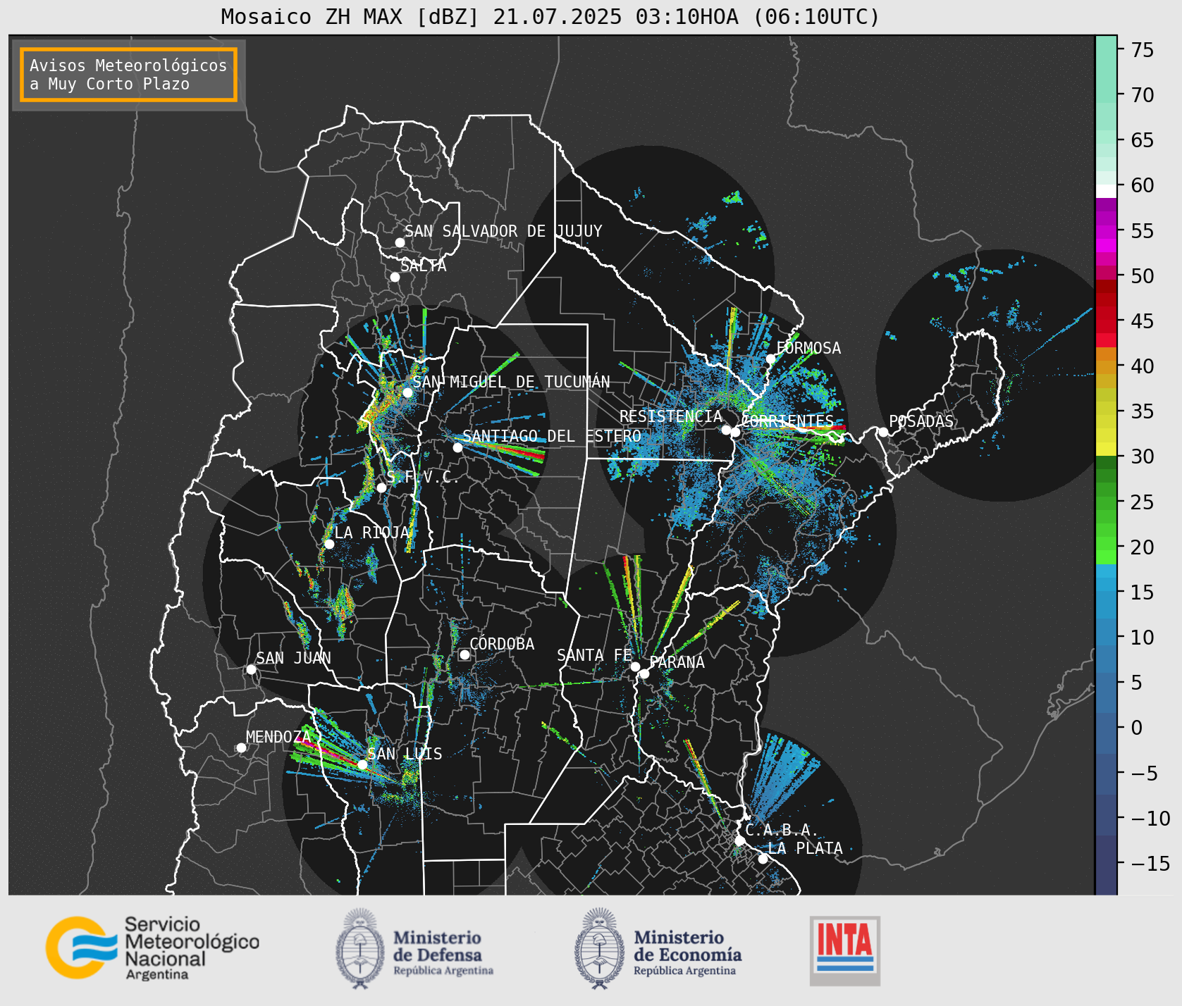Click the Ministerio de Defensa logo
1182x1006 pixels.
414,949
